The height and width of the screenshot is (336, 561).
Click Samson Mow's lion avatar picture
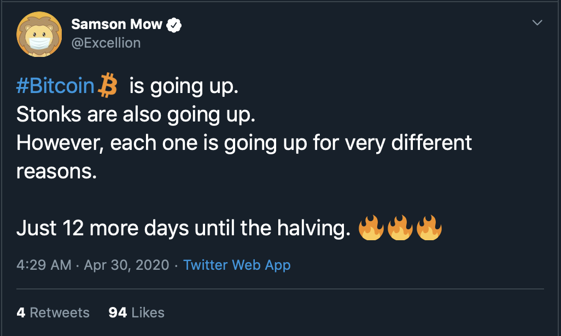tap(39, 33)
